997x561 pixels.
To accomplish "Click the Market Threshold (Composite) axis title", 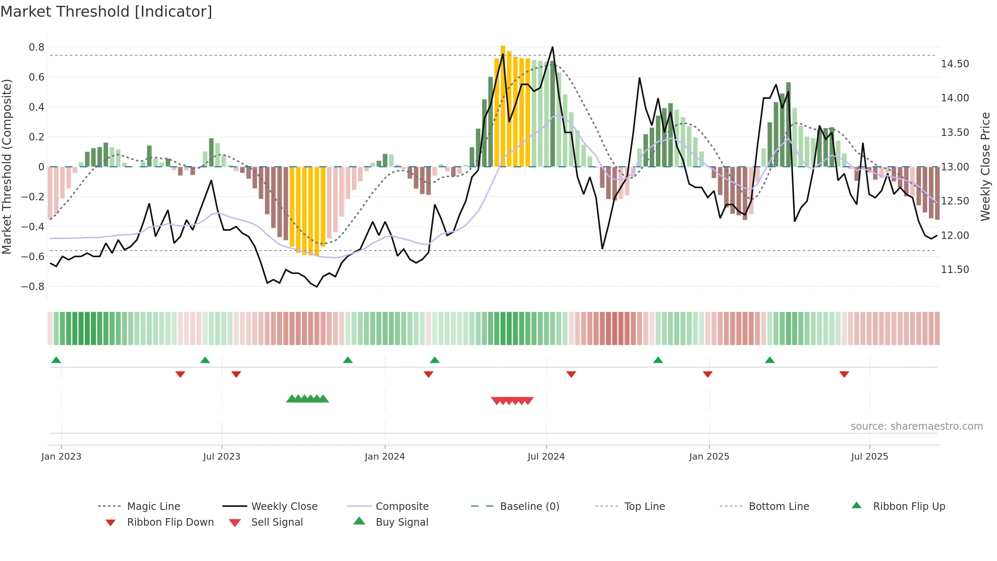I will (x=7, y=166).
